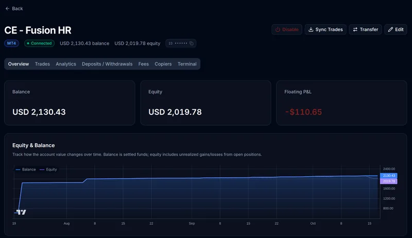
Task: Open the Transfer button
Action: coord(365,29)
